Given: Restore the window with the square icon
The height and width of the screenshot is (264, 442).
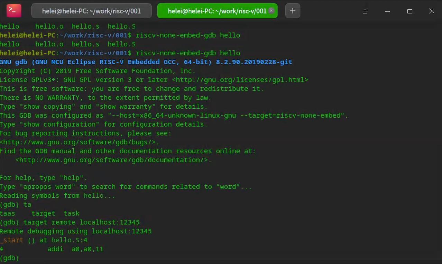Looking at the screenshot, I should (x=409, y=11).
